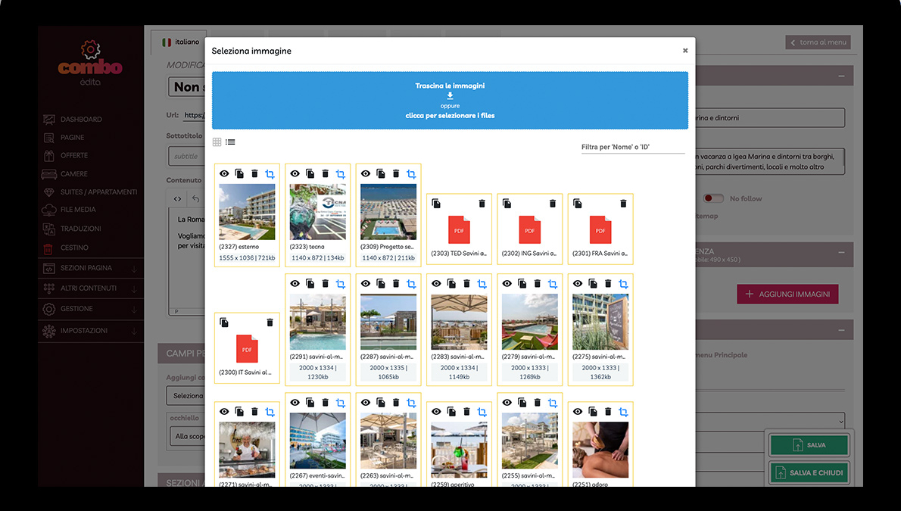Viewport: 901px width, 511px height.
Task: Preview the (2279) savini image with eye icon
Action: pos(507,283)
